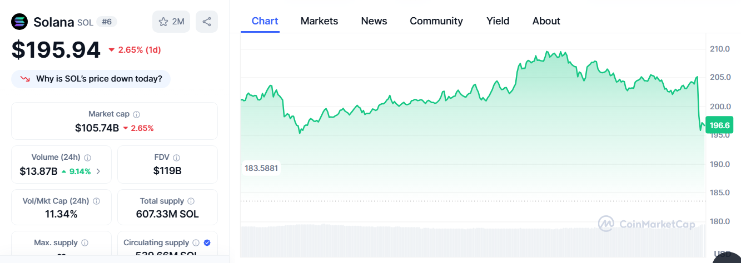This screenshot has width=741, height=263.
Task: Click the 183.5881 chart baseline label
Action: (x=261, y=168)
